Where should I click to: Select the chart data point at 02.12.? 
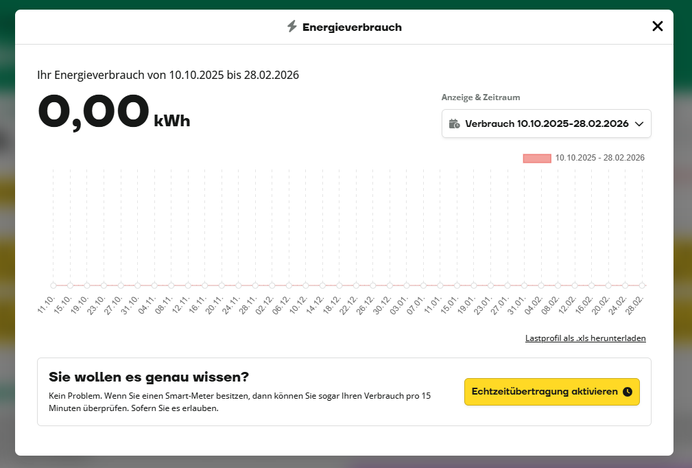tap(272, 285)
